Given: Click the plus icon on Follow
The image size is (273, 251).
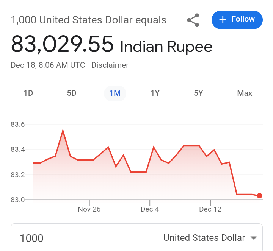Looking at the screenshot, I should coord(223,20).
